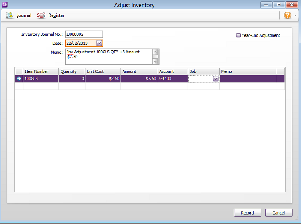Click the Date input field
Viewport: 301px width, 224px height.
[80, 43]
